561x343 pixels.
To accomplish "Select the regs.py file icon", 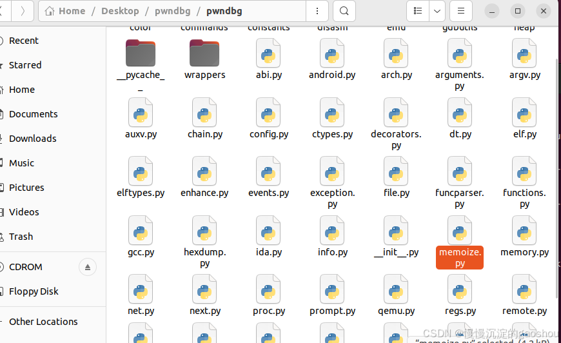I will point(460,289).
